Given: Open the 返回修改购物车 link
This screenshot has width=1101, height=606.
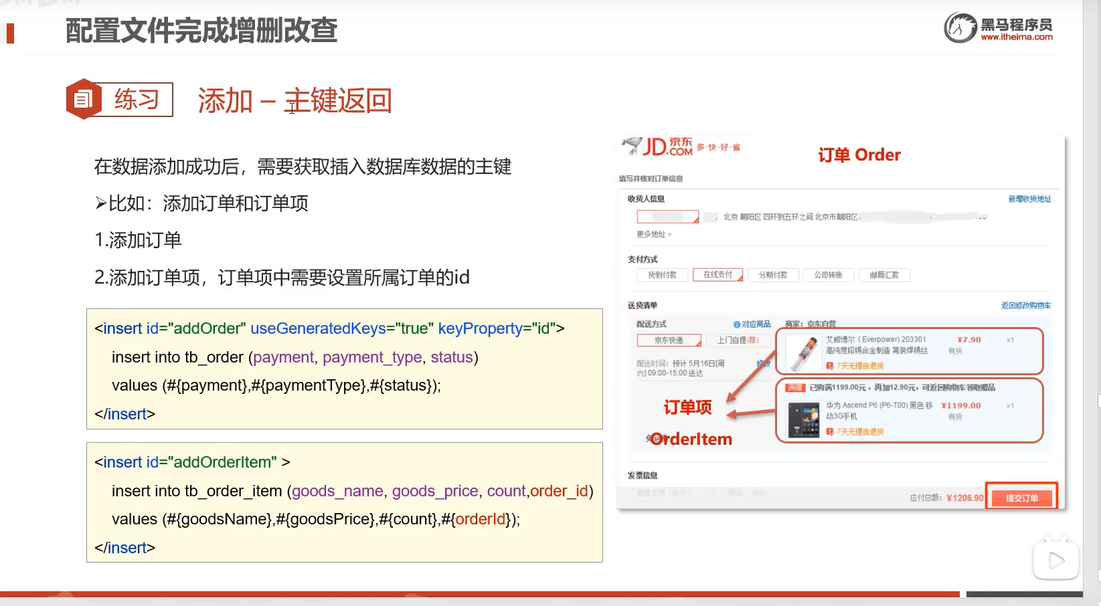Looking at the screenshot, I should coord(1025,305).
